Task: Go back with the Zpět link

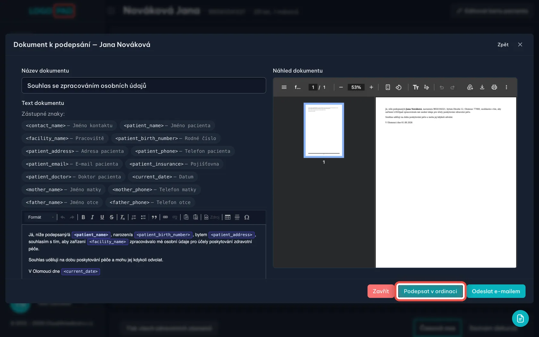Action: (x=503, y=45)
